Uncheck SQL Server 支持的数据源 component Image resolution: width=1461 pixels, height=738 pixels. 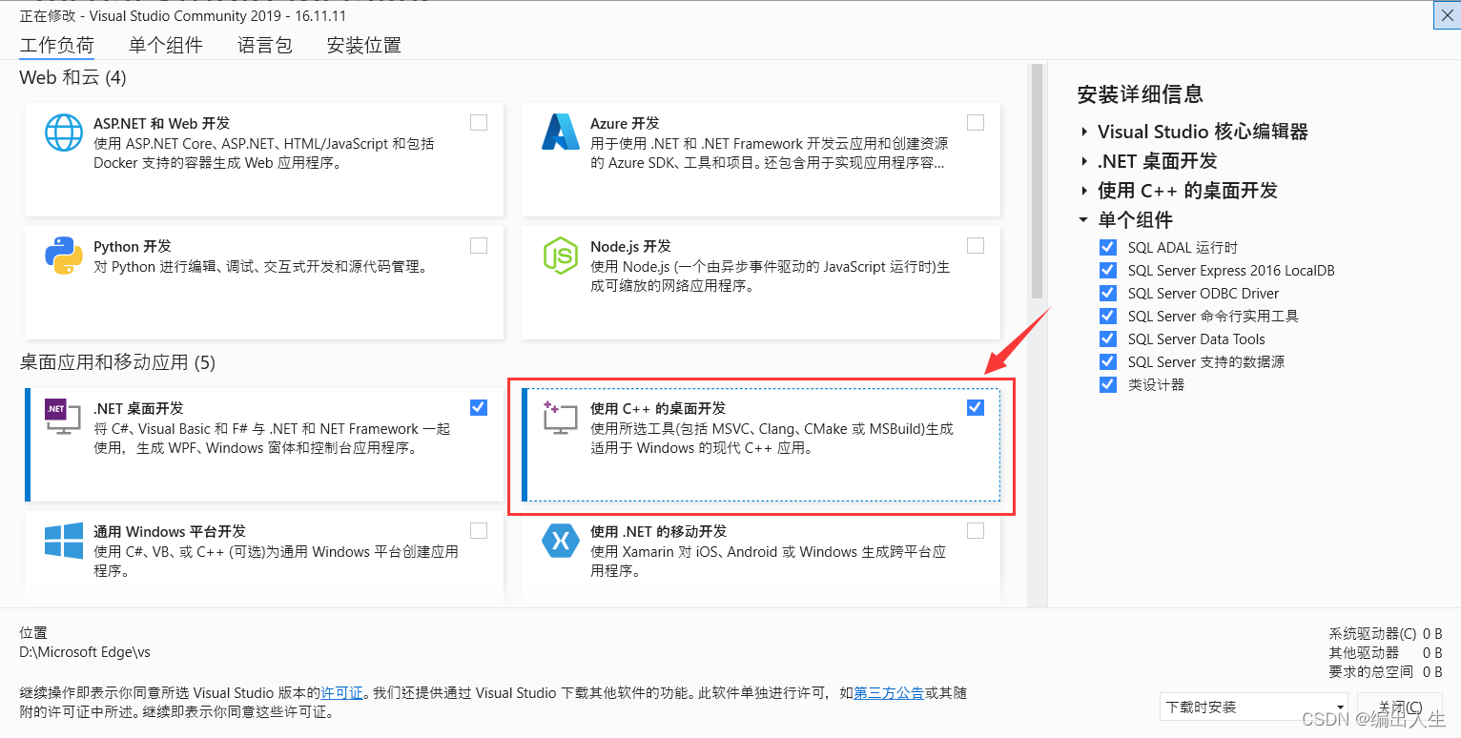pos(1108,361)
